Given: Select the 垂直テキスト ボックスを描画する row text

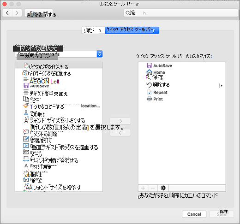Looking at the screenshot, I should click(65, 147).
